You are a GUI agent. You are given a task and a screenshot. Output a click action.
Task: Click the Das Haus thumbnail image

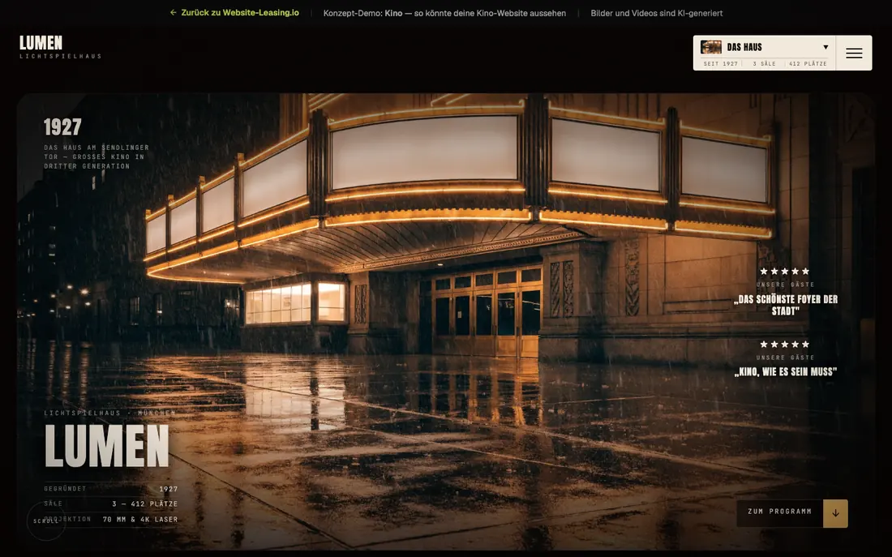click(711, 47)
